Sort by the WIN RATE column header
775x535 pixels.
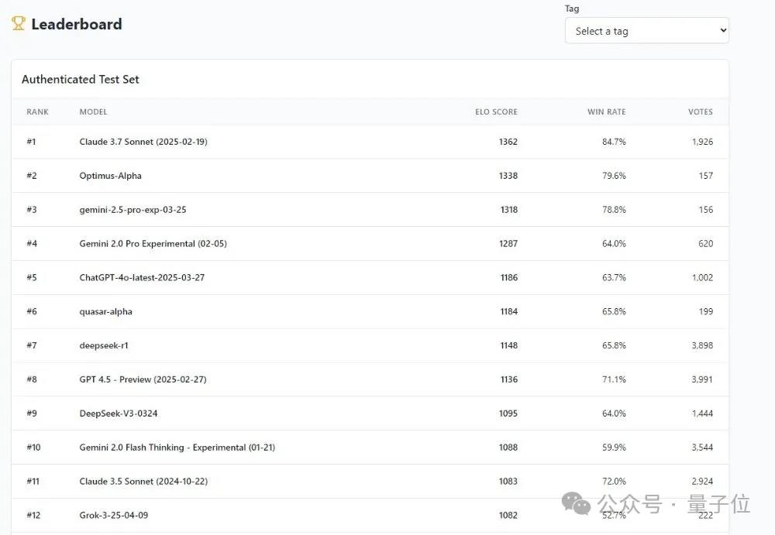pyautogui.click(x=606, y=112)
